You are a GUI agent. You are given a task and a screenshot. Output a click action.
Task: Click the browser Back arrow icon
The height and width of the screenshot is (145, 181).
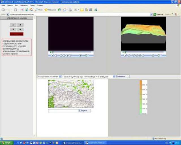tap(3, 10)
